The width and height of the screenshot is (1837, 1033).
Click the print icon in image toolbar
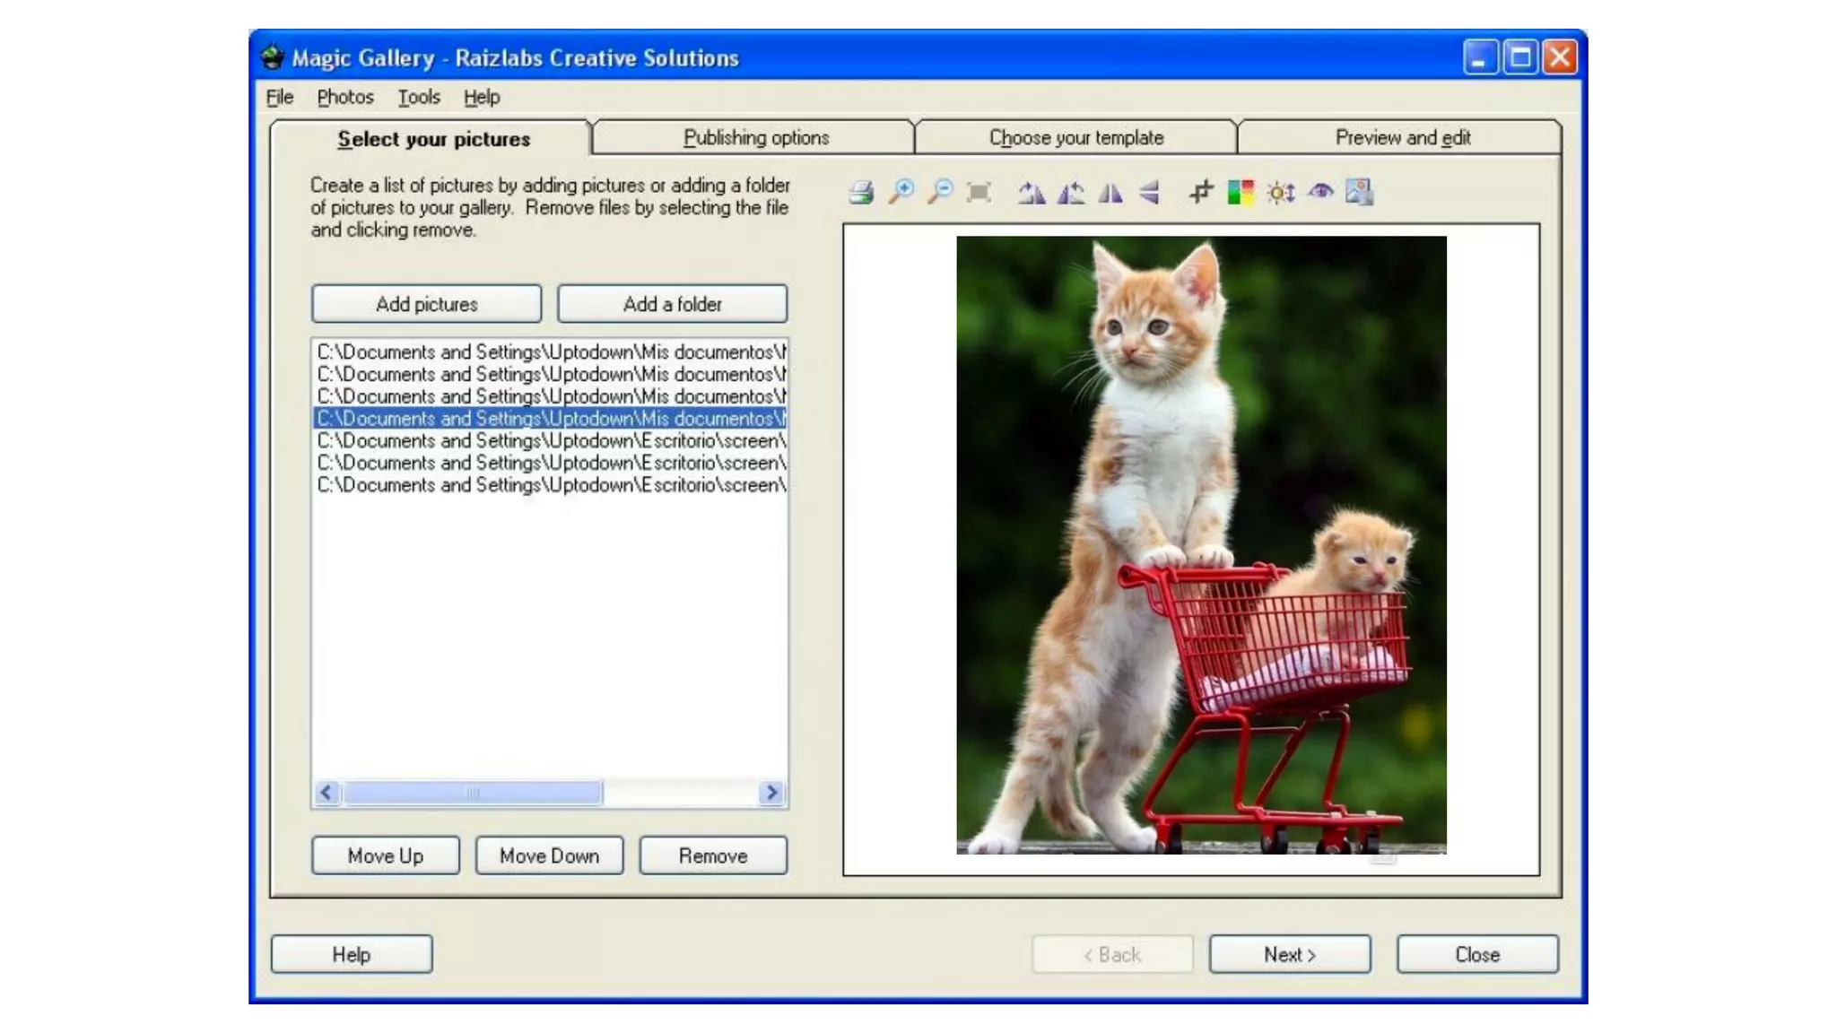[x=861, y=192]
